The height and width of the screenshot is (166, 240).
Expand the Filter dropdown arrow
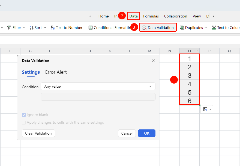tap(24, 28)
